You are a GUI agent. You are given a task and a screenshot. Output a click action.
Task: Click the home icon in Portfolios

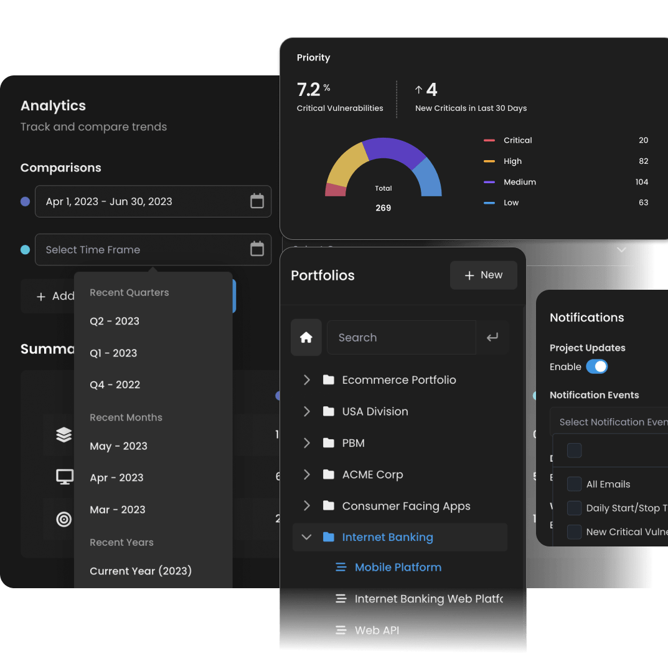tap(306, 338)
